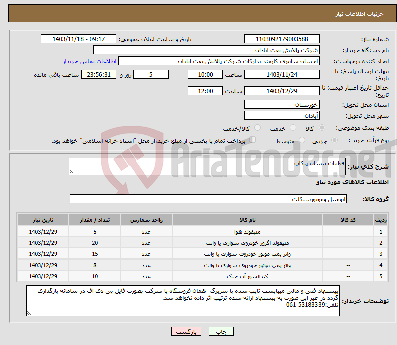Screen dimensions: 397x345
Task: Click the کد کالا column header
Action: coord(348,220)
